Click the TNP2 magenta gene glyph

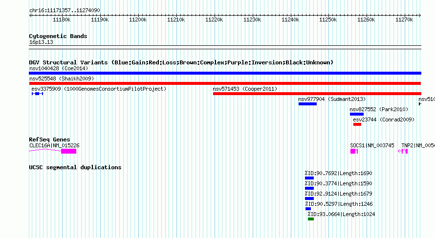(403, 151)
